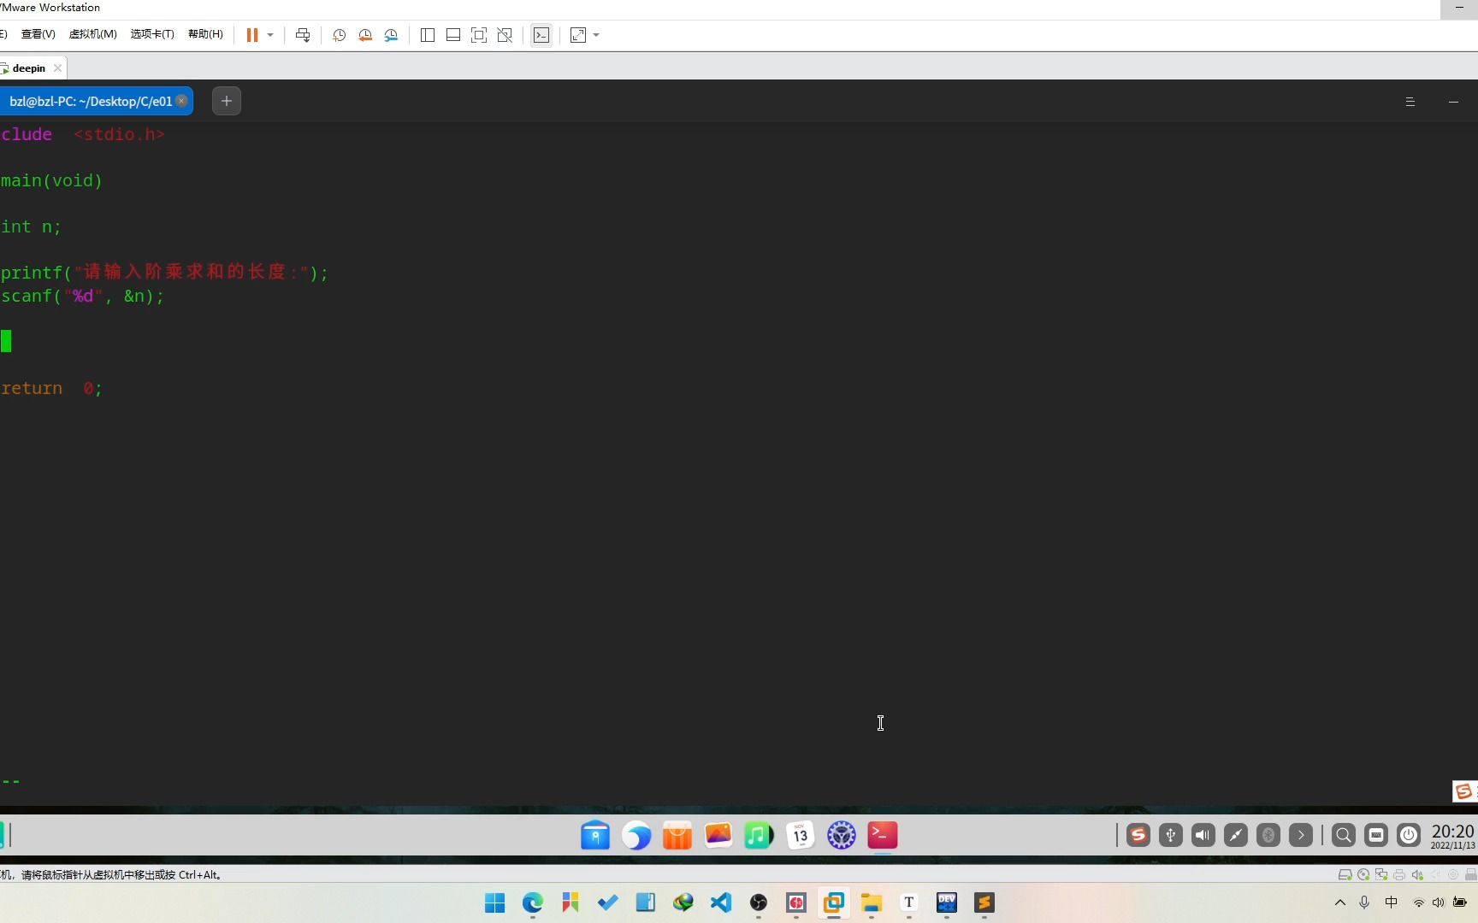Switch to the deepin VM tab
The width and height of the screenshot is (1478, 923).
28,68
